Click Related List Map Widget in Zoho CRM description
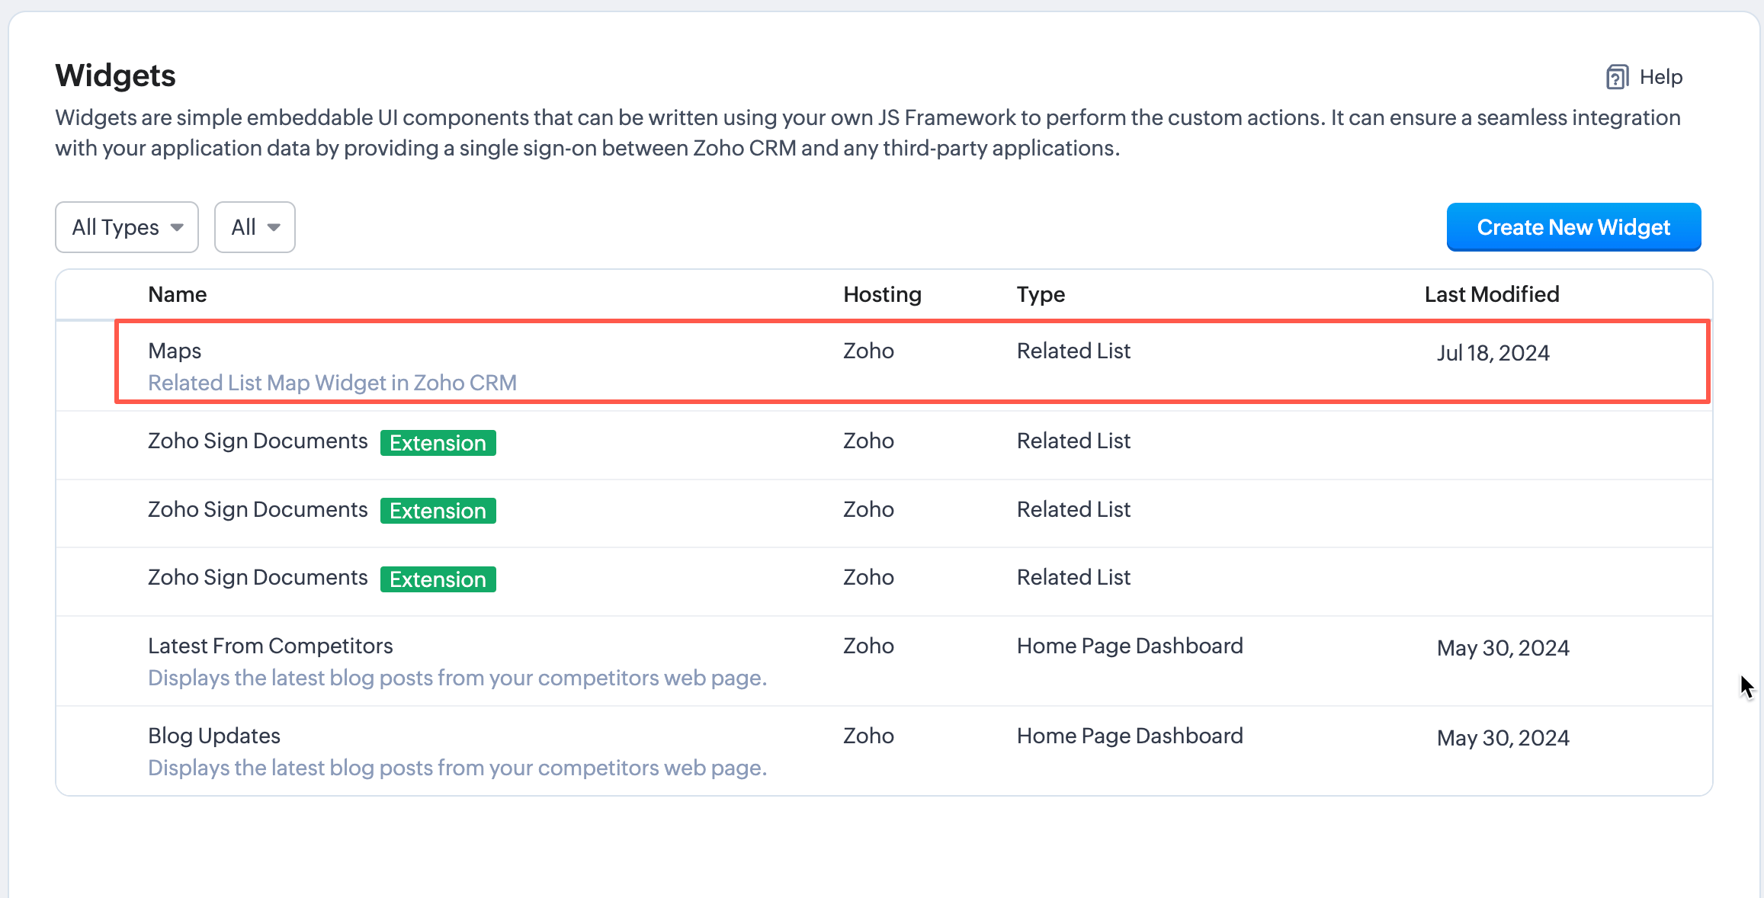 coord(332,383)
